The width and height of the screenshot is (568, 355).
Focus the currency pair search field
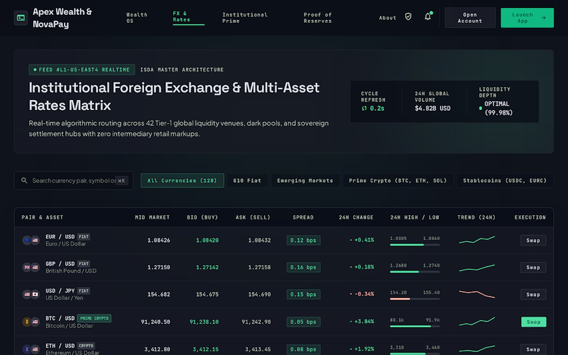[x=74, y=180]
